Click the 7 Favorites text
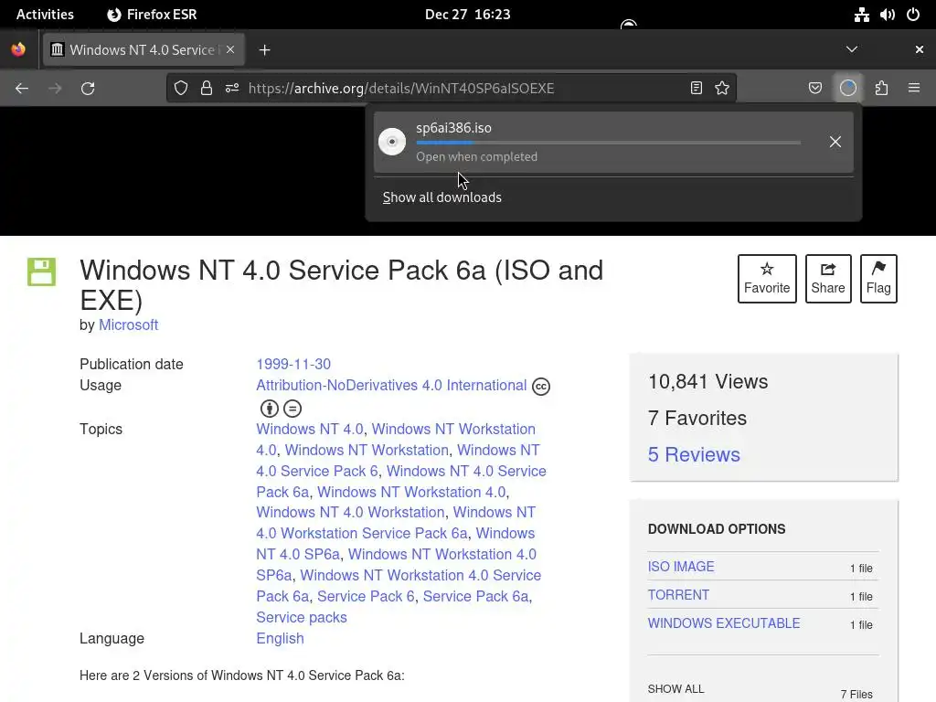 coord(697,419)
